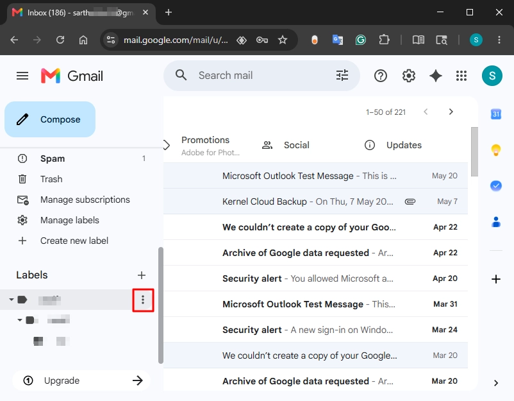Open the Google apps grid

tap(461, 76)
